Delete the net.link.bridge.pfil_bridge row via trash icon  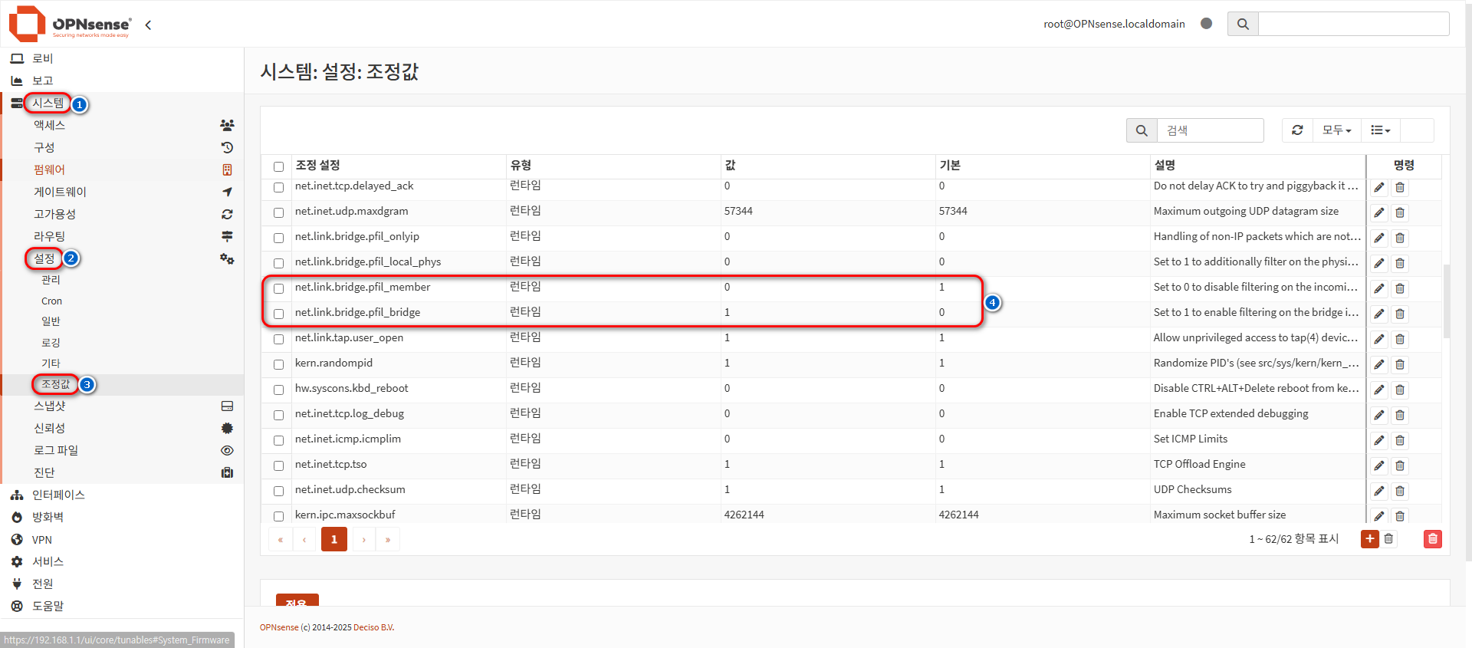pyautogui.click(x=1400, y=314)
